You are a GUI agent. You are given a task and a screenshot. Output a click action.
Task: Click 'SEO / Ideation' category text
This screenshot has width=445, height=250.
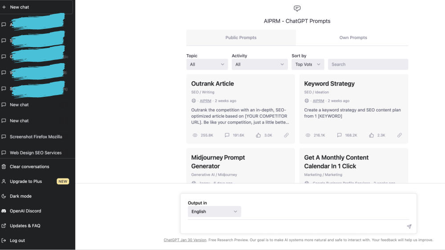tap(316, 92)
